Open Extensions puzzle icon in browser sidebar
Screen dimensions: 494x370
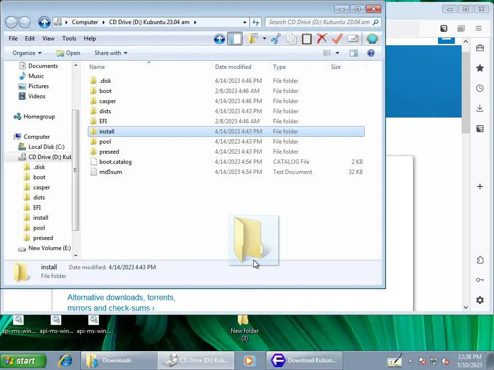(480, 260)
